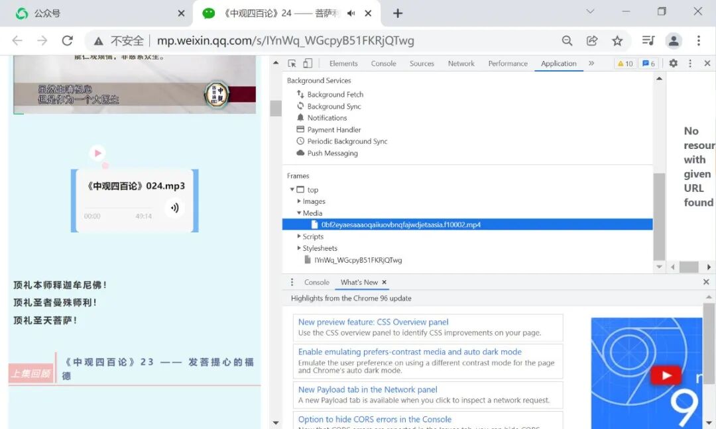The height and width of the screenshot is (429, 716).
Task: Open Chrome three-dot menu
Action: point(698,40)
